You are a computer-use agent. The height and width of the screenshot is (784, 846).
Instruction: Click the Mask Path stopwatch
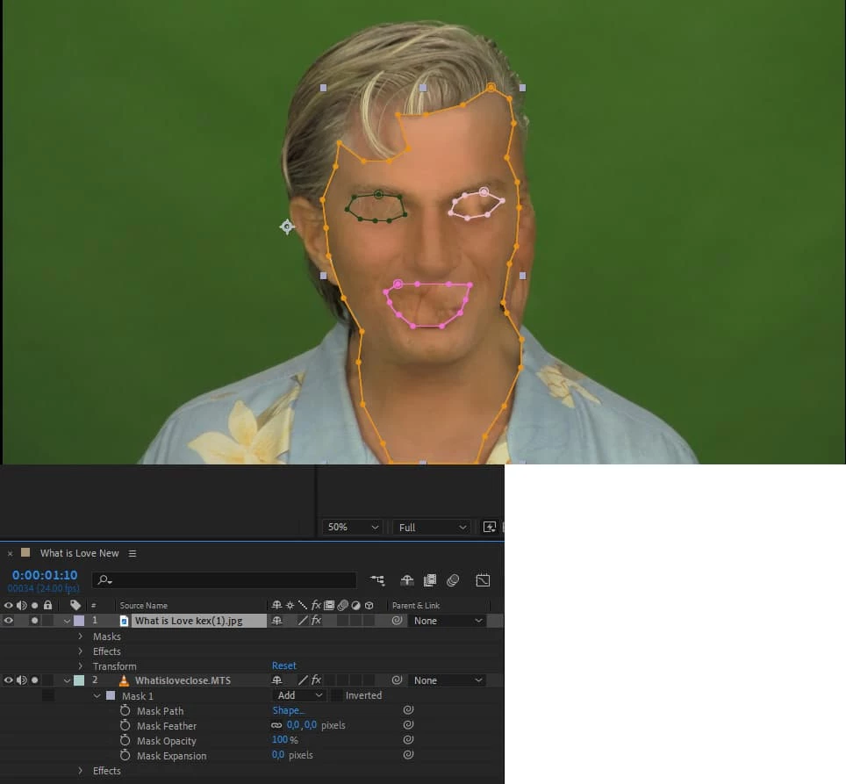[x=125, y=710]
